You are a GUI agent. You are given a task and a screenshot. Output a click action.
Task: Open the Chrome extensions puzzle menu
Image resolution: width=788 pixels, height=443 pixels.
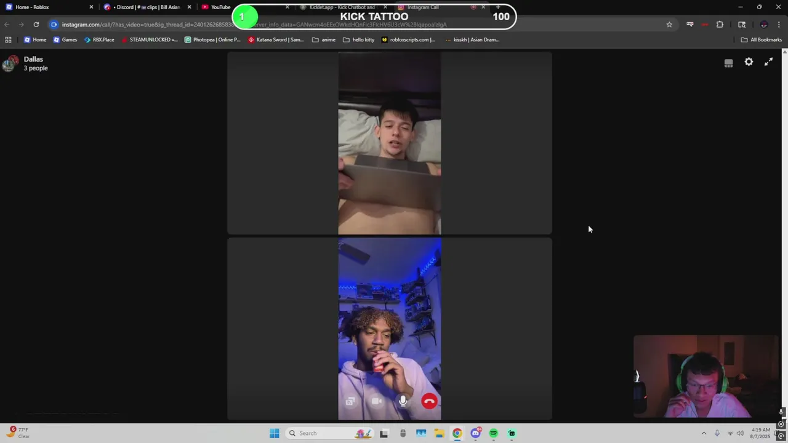720,25
